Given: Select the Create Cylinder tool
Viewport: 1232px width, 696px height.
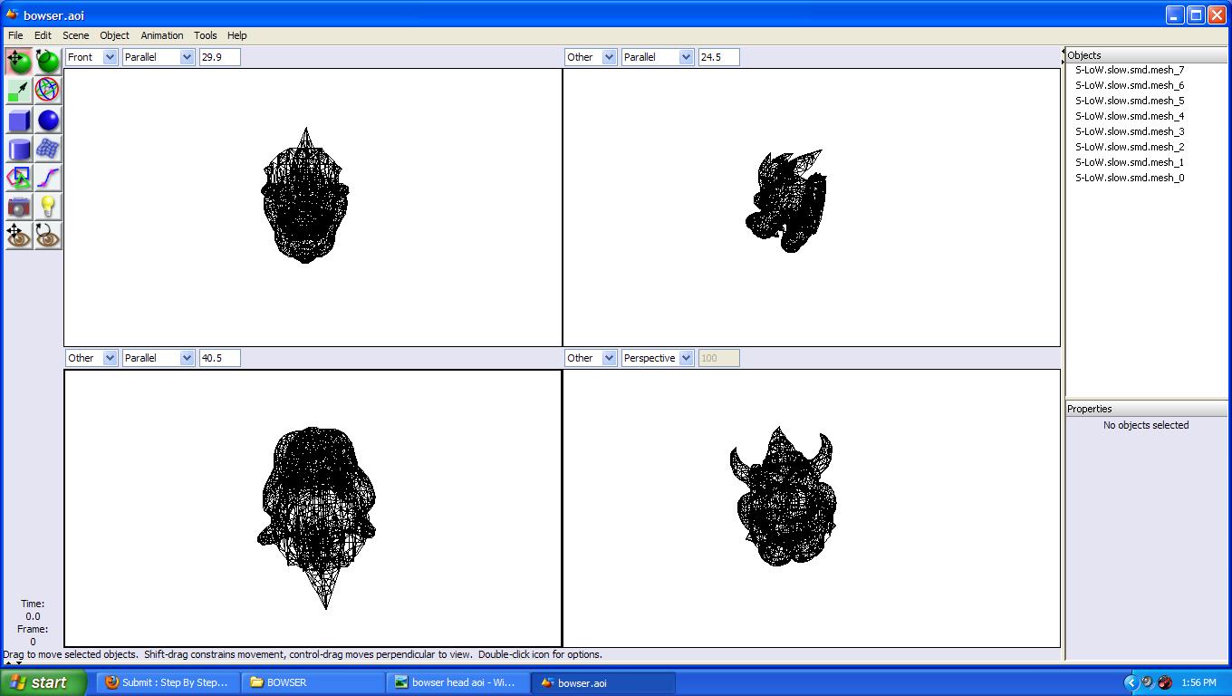Looking at the screenshot, I should point(19,149).
